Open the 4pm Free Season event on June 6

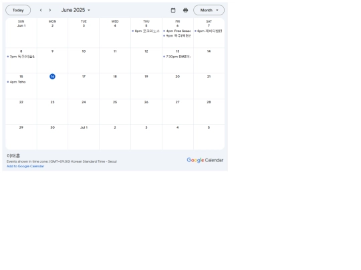pos(178,31)
